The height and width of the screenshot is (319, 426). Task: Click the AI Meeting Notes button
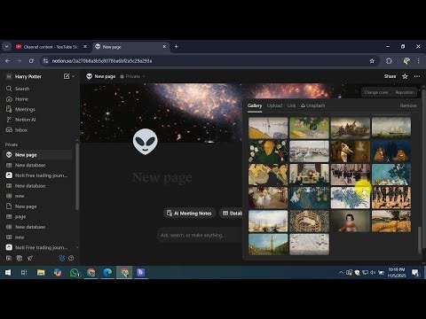coord(189,214)
